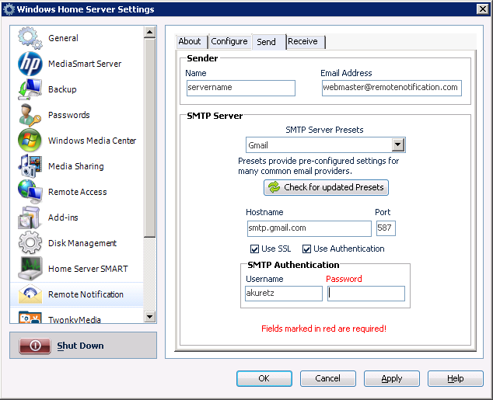Toggle the Use Authentication checkbox
The height and width of the screenshot is (400, 493).
pos(306,249)
